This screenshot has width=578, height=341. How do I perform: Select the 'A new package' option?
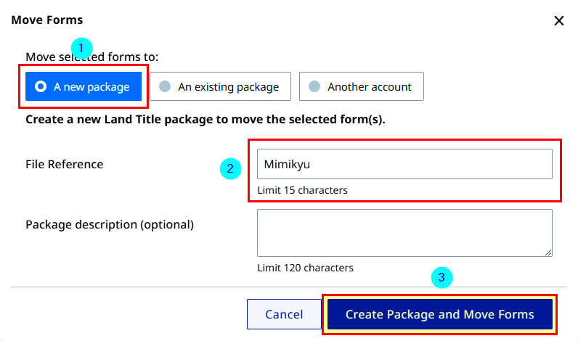(84, 86)
